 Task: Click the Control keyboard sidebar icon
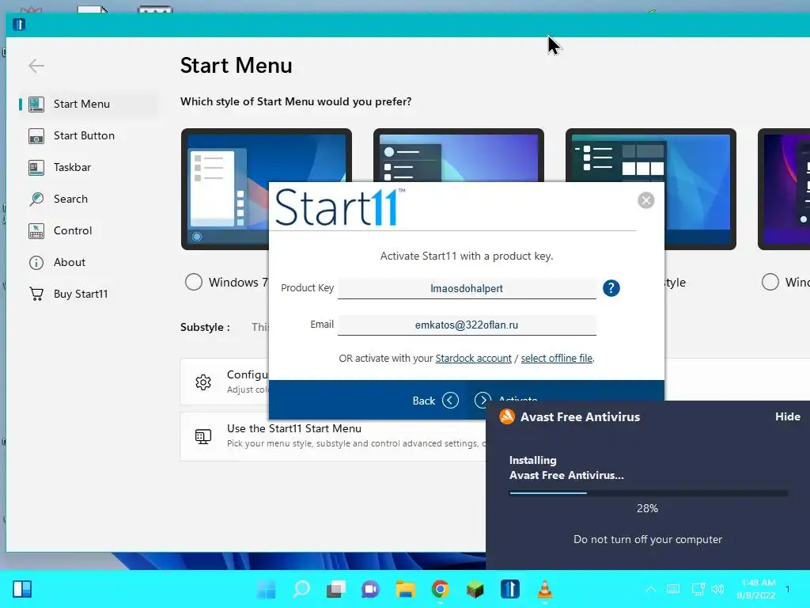point(36,230)
